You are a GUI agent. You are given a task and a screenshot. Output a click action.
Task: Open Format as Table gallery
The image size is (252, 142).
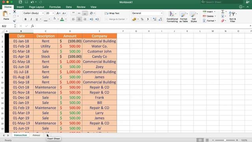pos(183,17)
